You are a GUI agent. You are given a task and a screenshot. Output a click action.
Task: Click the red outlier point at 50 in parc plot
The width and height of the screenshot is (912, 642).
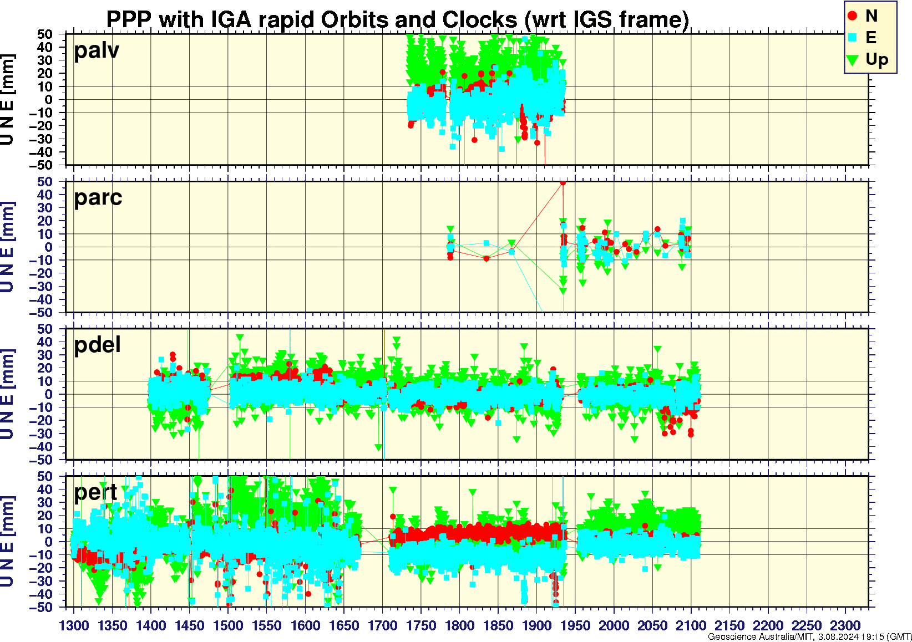click(563, 182)
